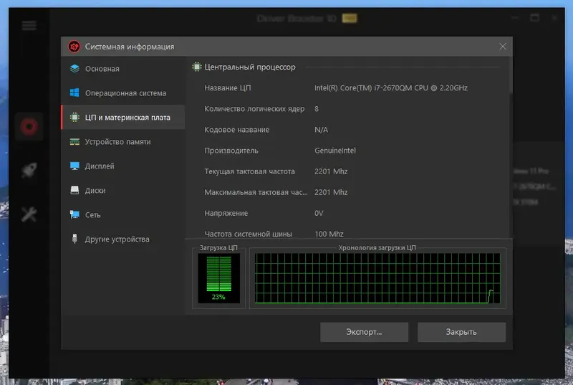Screen dimensions: 573x385
Task: Open Другие устройства section
Action: pos(123,239)
